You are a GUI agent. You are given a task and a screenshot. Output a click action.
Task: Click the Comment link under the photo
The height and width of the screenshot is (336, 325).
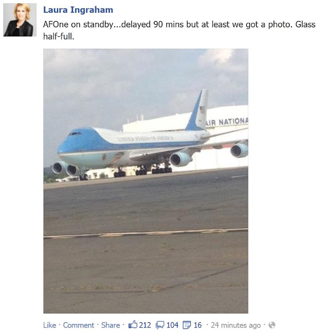pos(78,325)
